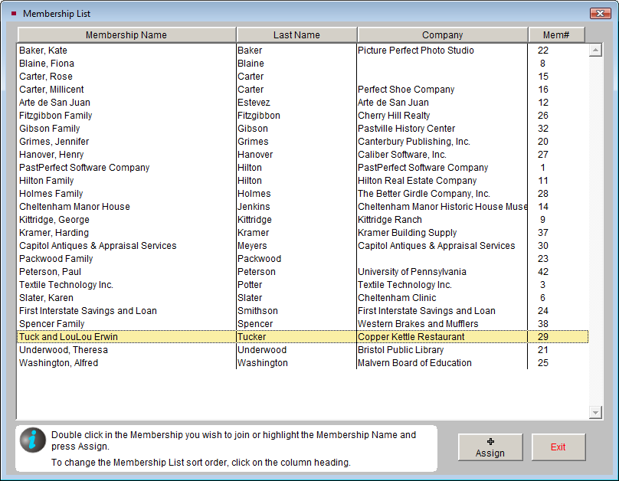Click Cheltenham Manor Historic House company
This screenshot has width=619, height=481.
(x=443, y=206)
